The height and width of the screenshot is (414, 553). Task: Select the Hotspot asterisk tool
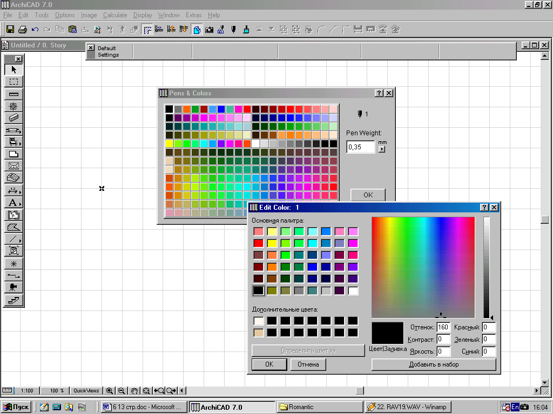(14, 264)
